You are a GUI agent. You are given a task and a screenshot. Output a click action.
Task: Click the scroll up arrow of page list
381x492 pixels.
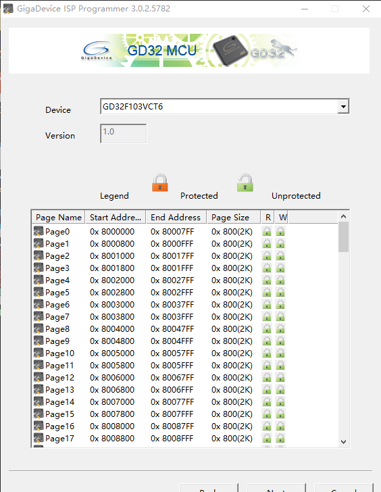pos(343,216)
